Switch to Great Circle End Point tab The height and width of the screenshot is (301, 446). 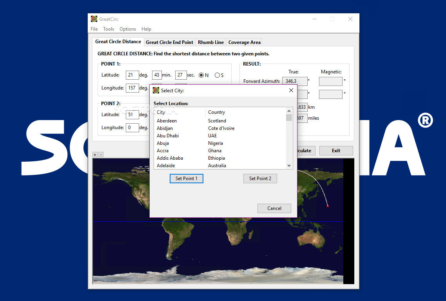[x=170, y=42]
